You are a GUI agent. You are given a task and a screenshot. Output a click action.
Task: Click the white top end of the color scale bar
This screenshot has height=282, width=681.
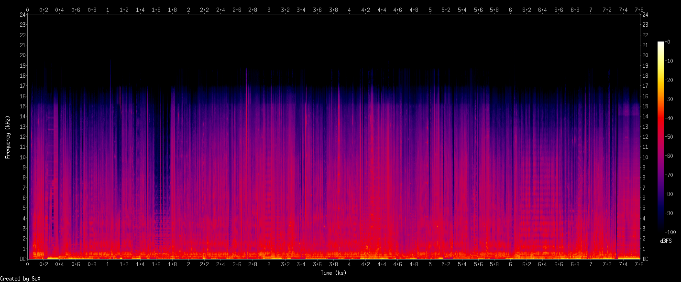pyautogui.click(x=660, y=44)
